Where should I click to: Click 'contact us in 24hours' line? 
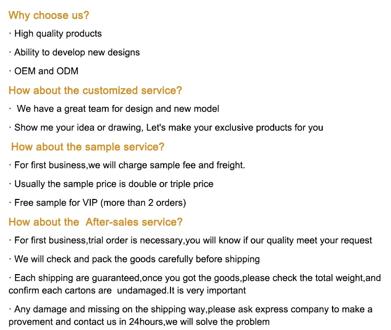click(x=139, y=322)
